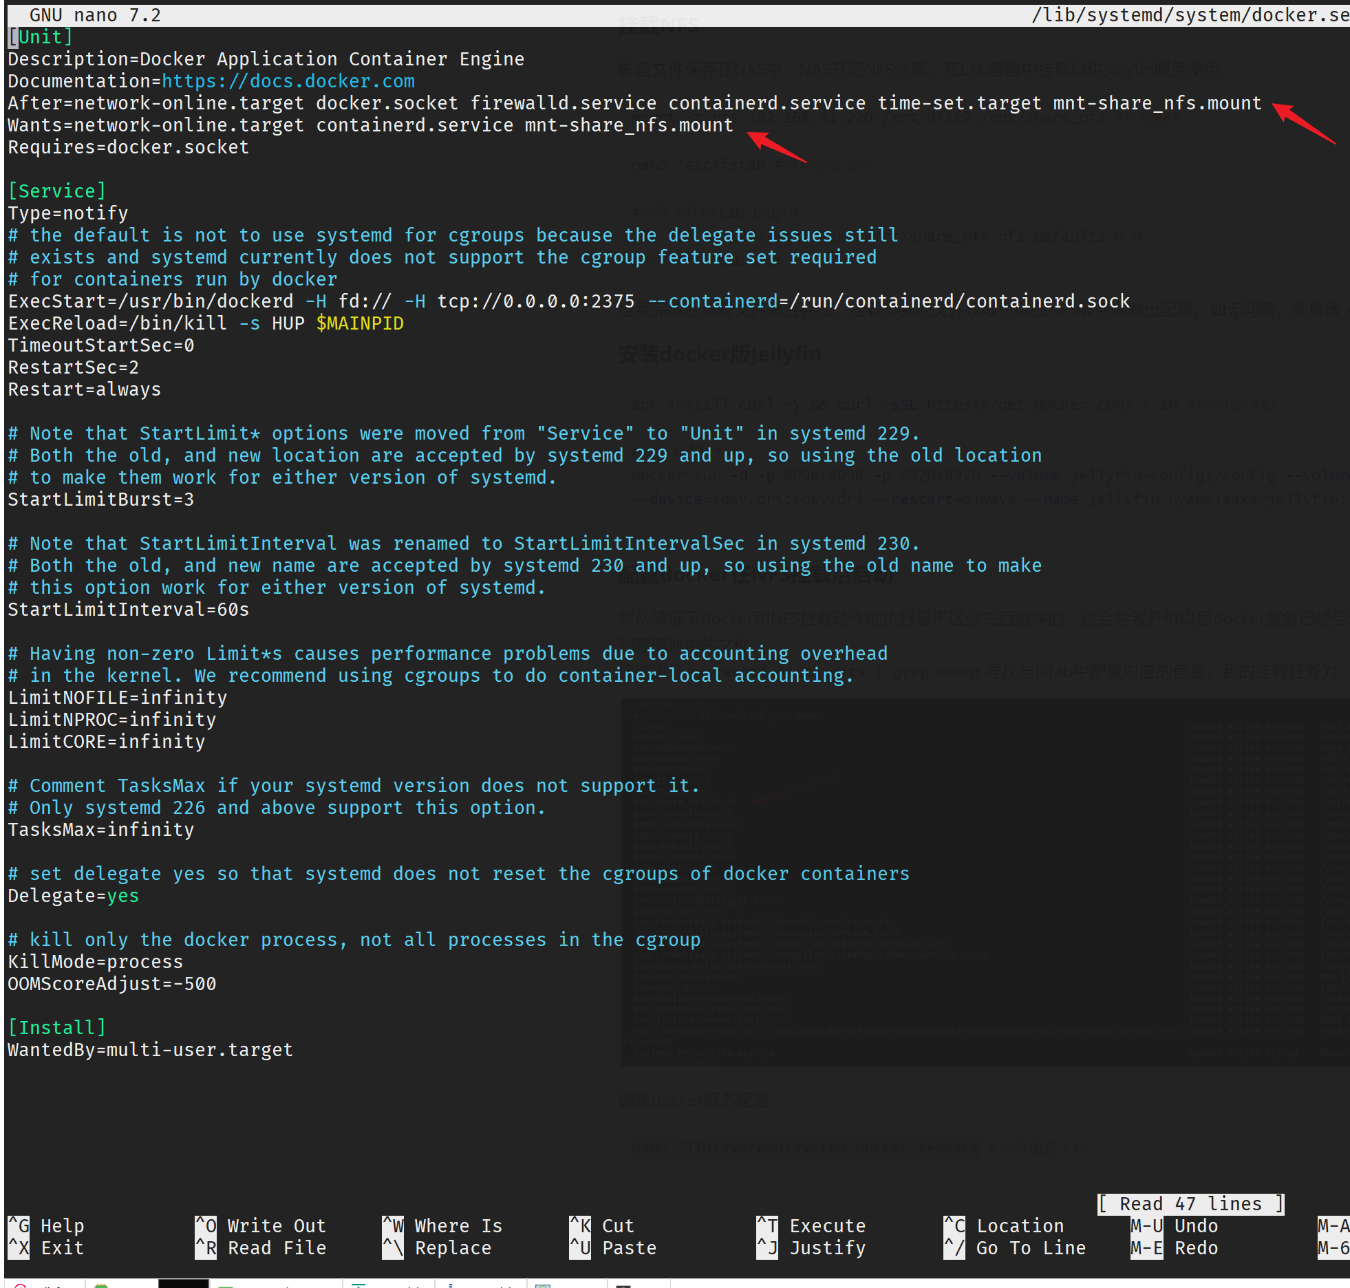Click the ^O Write Out shortcut
Image resolution: width=1350 pixels, height=1288 pixels.
pyautogui.click(x=261, y=1225)
